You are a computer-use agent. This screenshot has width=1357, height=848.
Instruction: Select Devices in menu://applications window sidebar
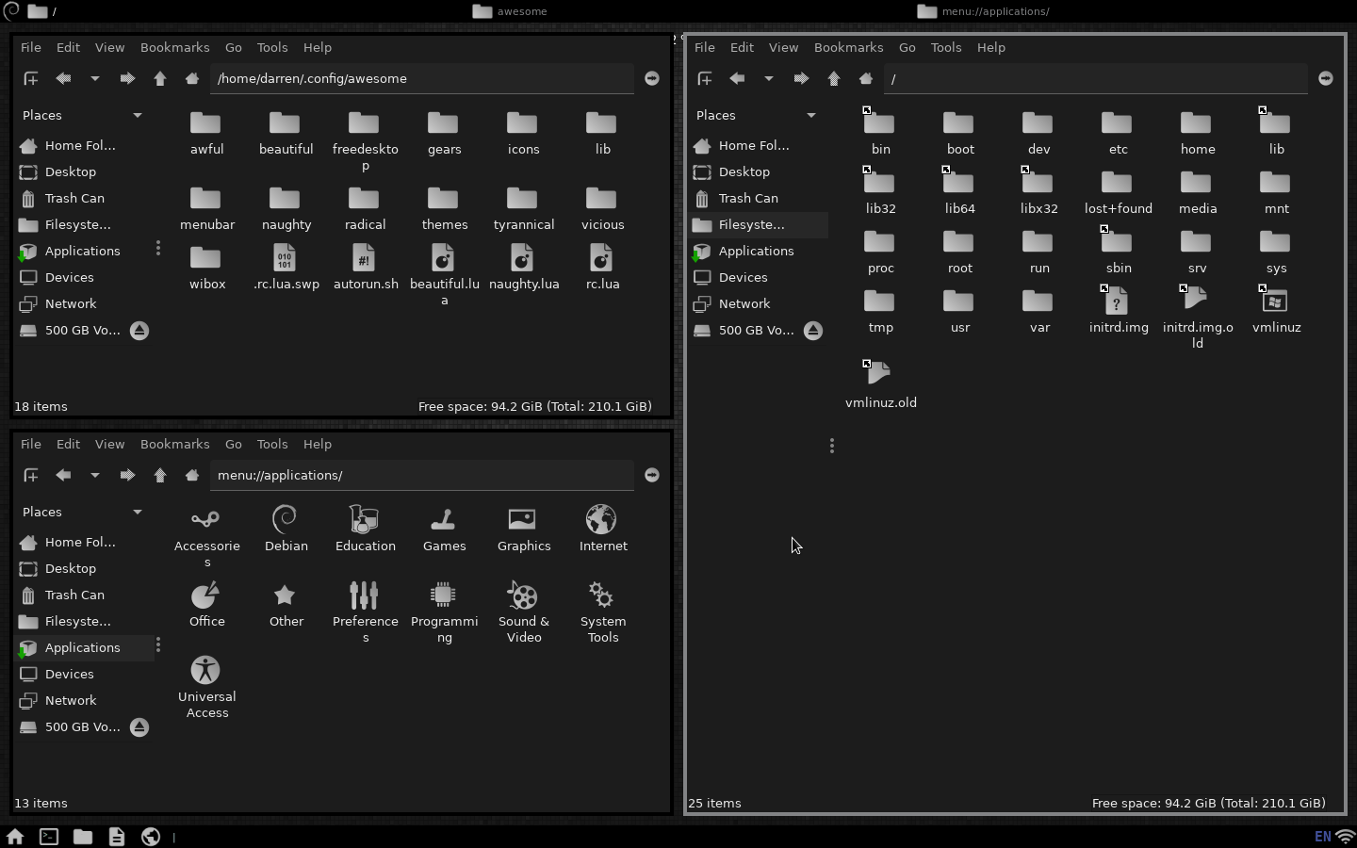pos(85,674)
